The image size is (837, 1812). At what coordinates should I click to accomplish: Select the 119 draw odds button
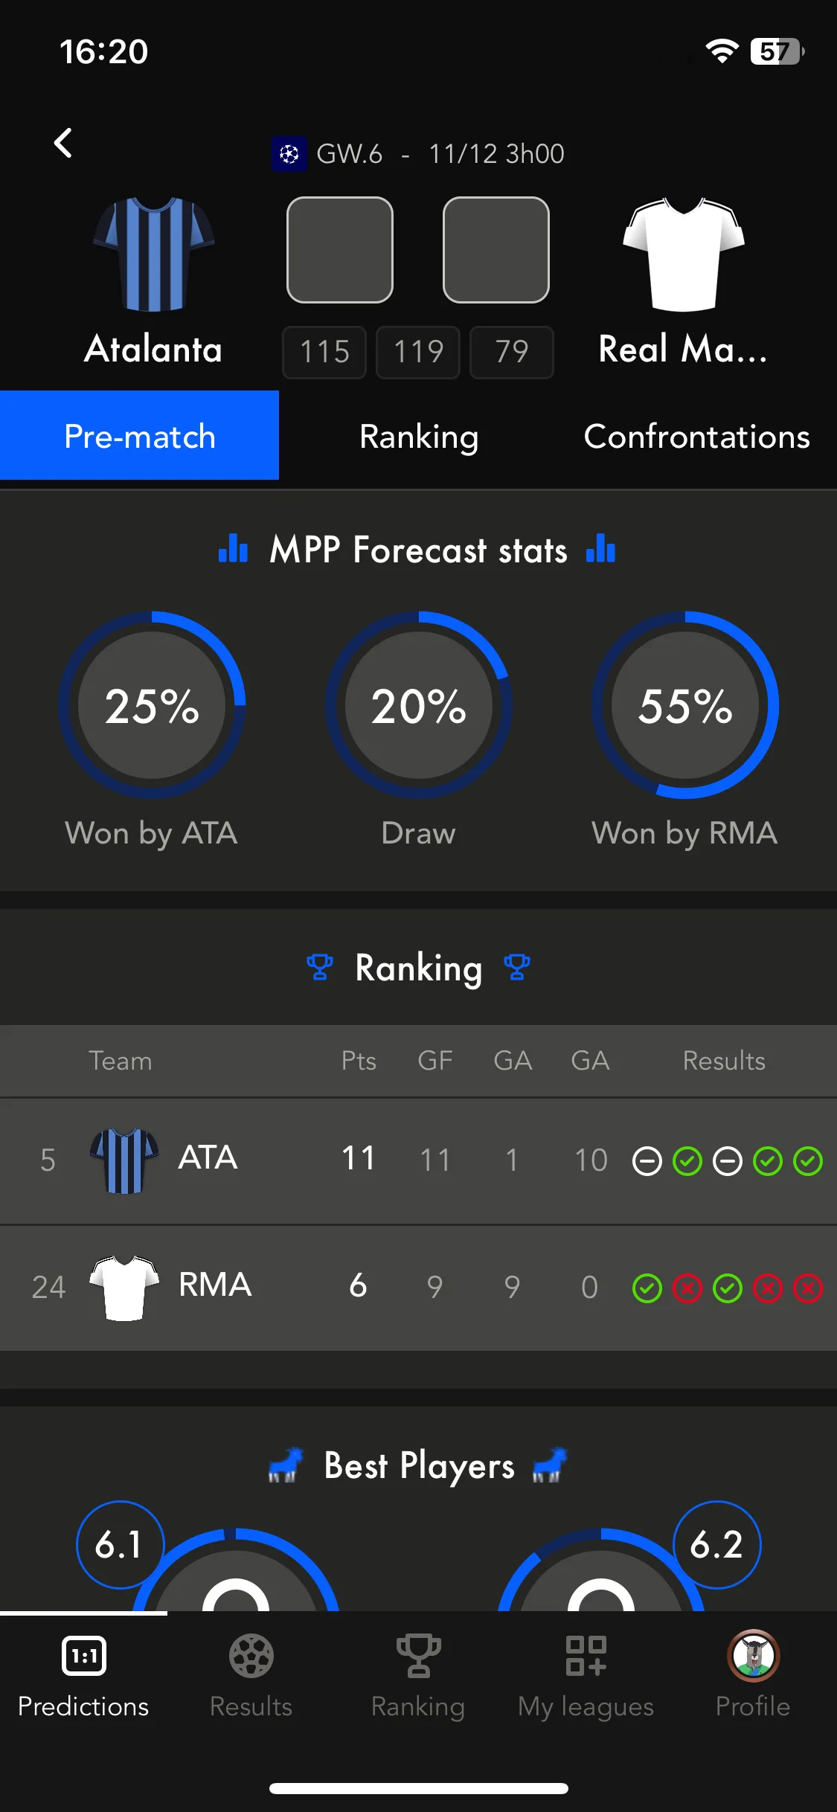418,352
